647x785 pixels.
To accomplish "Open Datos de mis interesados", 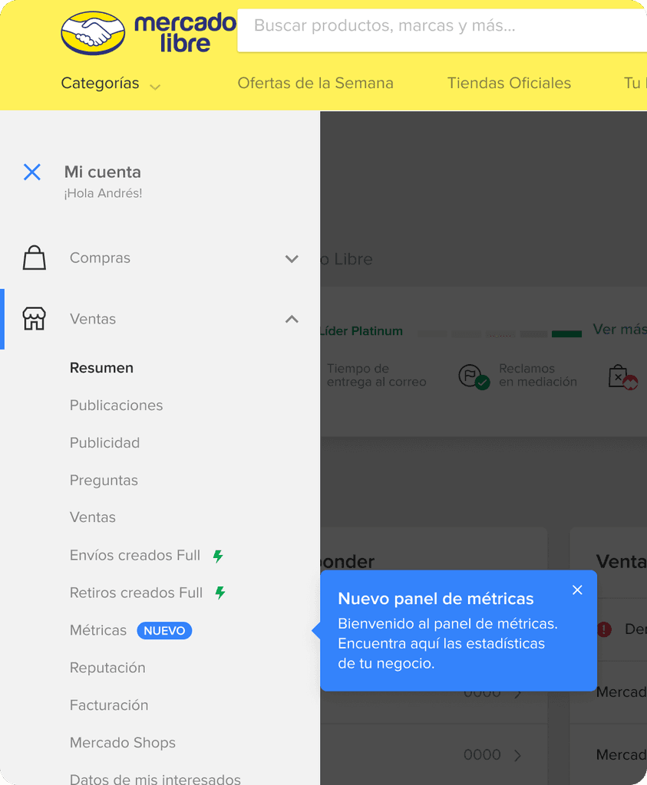I will click(x=155, y=779).
